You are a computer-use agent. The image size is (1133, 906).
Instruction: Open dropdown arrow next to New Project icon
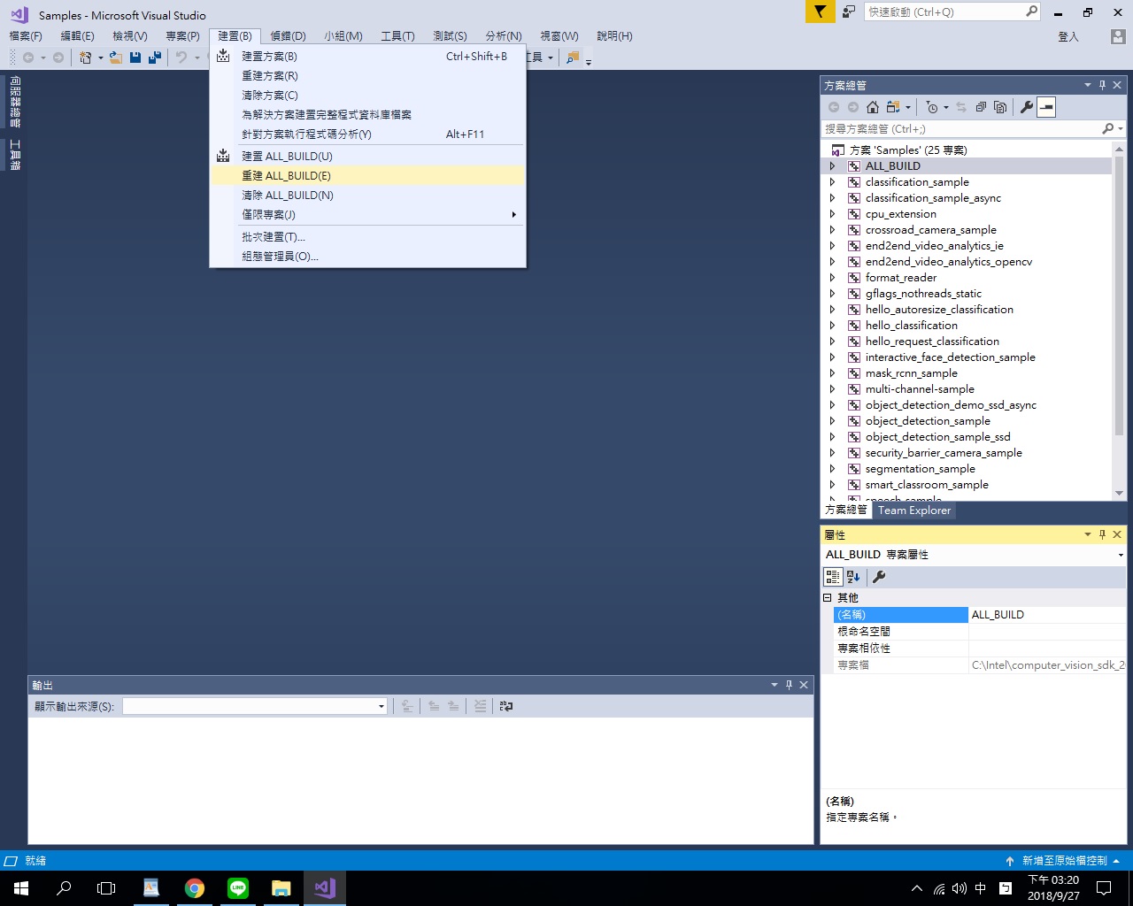click(x=100, y=58)
